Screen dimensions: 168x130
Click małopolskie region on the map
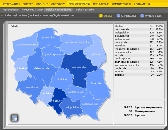pos(72,108)
